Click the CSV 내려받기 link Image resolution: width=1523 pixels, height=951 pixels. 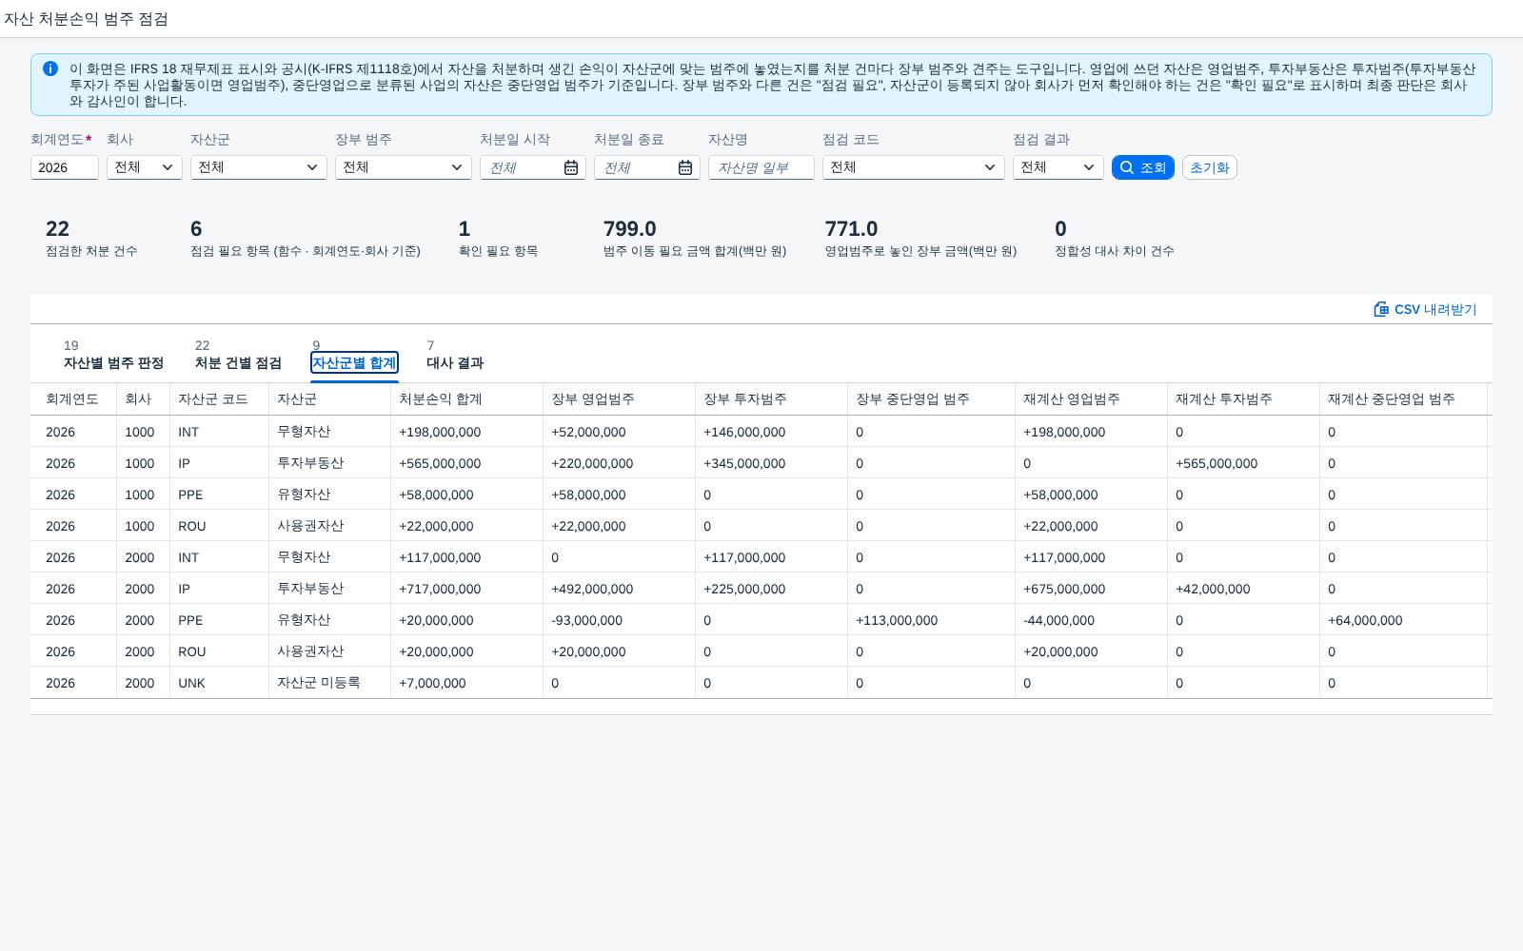pyautogui.click(x=1426, y=309)
